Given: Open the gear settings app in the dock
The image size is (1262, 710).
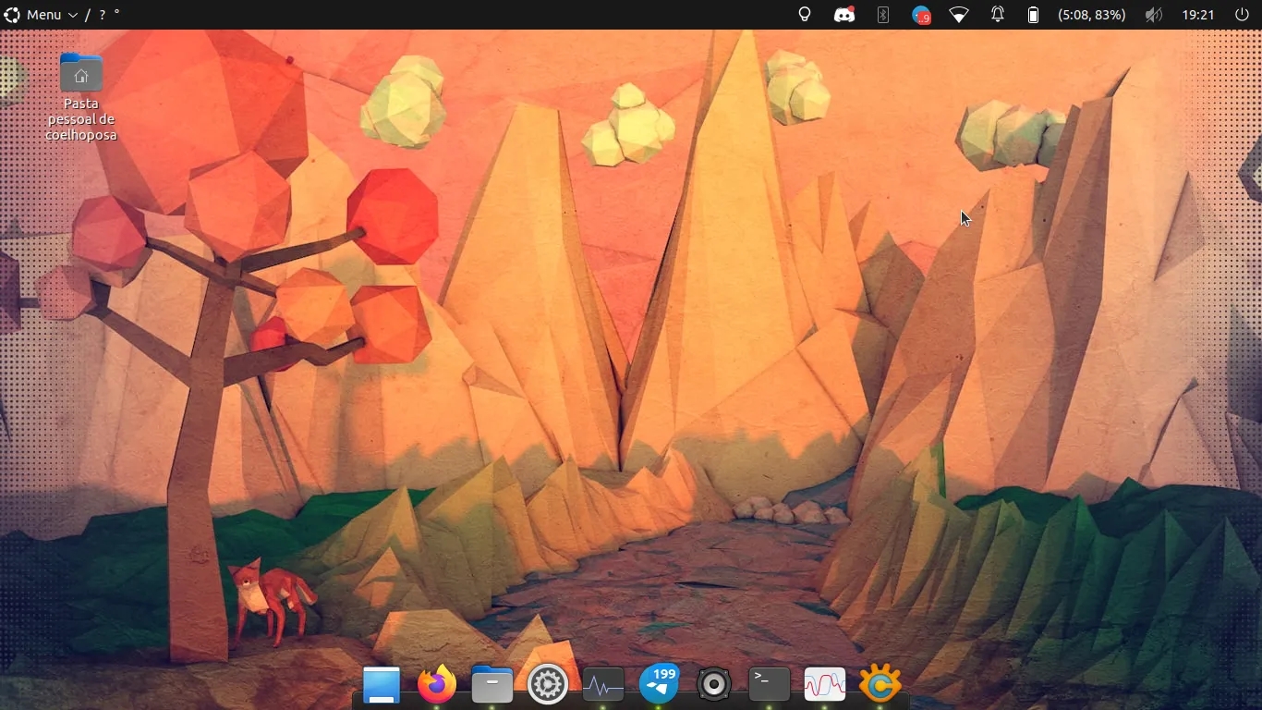Looking at the screenshot, I should pyautogui.click(x=548, y=685).
